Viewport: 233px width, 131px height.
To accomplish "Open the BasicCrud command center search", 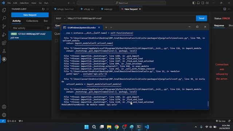I will tap(121, 3).
